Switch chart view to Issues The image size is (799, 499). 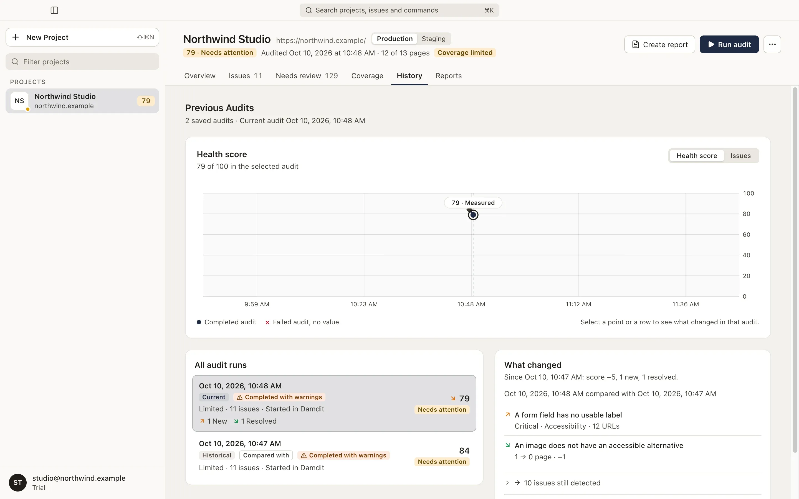[x=740, y=156]
